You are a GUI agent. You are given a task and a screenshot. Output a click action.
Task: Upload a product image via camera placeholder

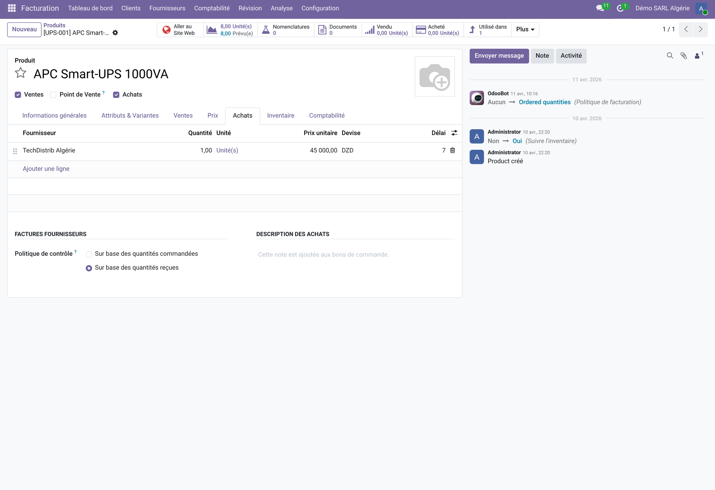click(435, 77)
